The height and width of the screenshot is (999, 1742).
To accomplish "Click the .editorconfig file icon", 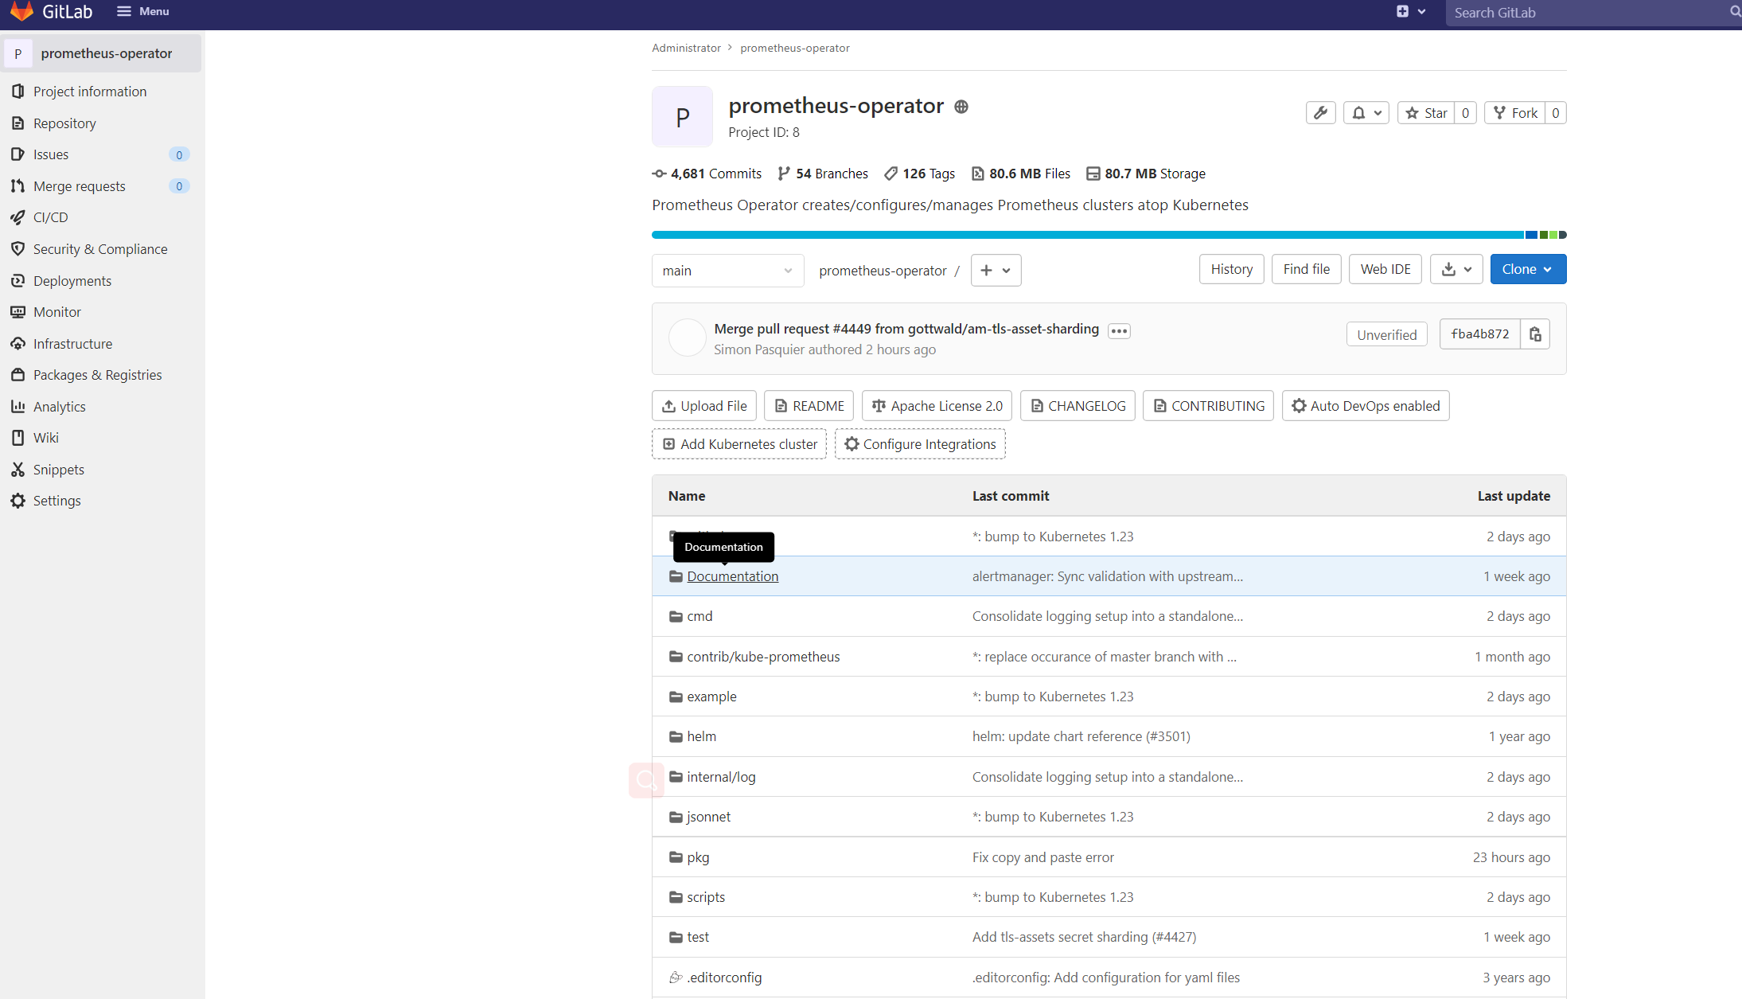I will pos(676,978).
